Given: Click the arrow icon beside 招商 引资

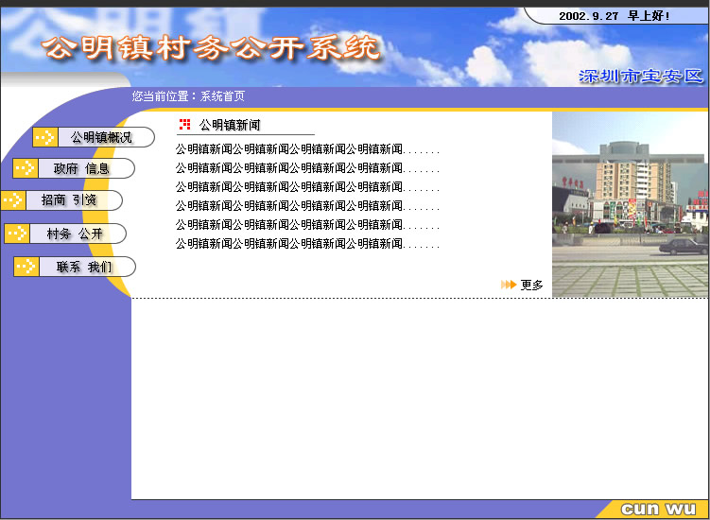Looking at the screenshot, I should click(x=13, y=200).
